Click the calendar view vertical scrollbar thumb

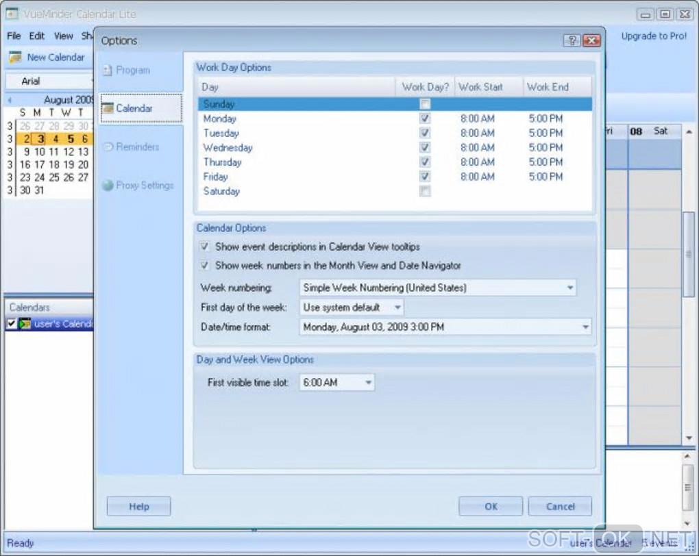coord(689,255)
